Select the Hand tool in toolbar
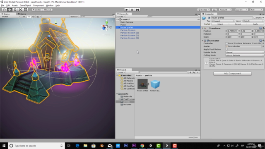This screenshot has height=149, width=265. click(5, 10)
